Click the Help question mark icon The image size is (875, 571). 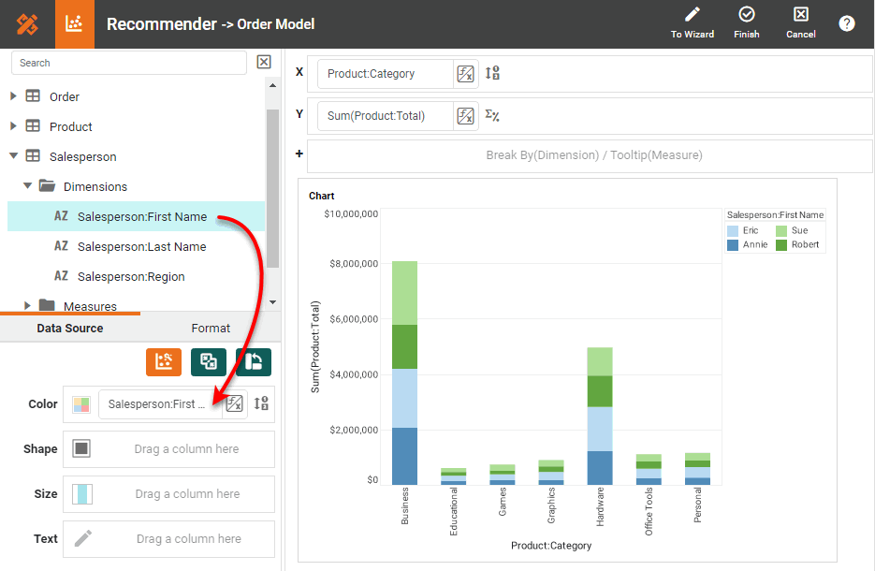click(847, 23)
